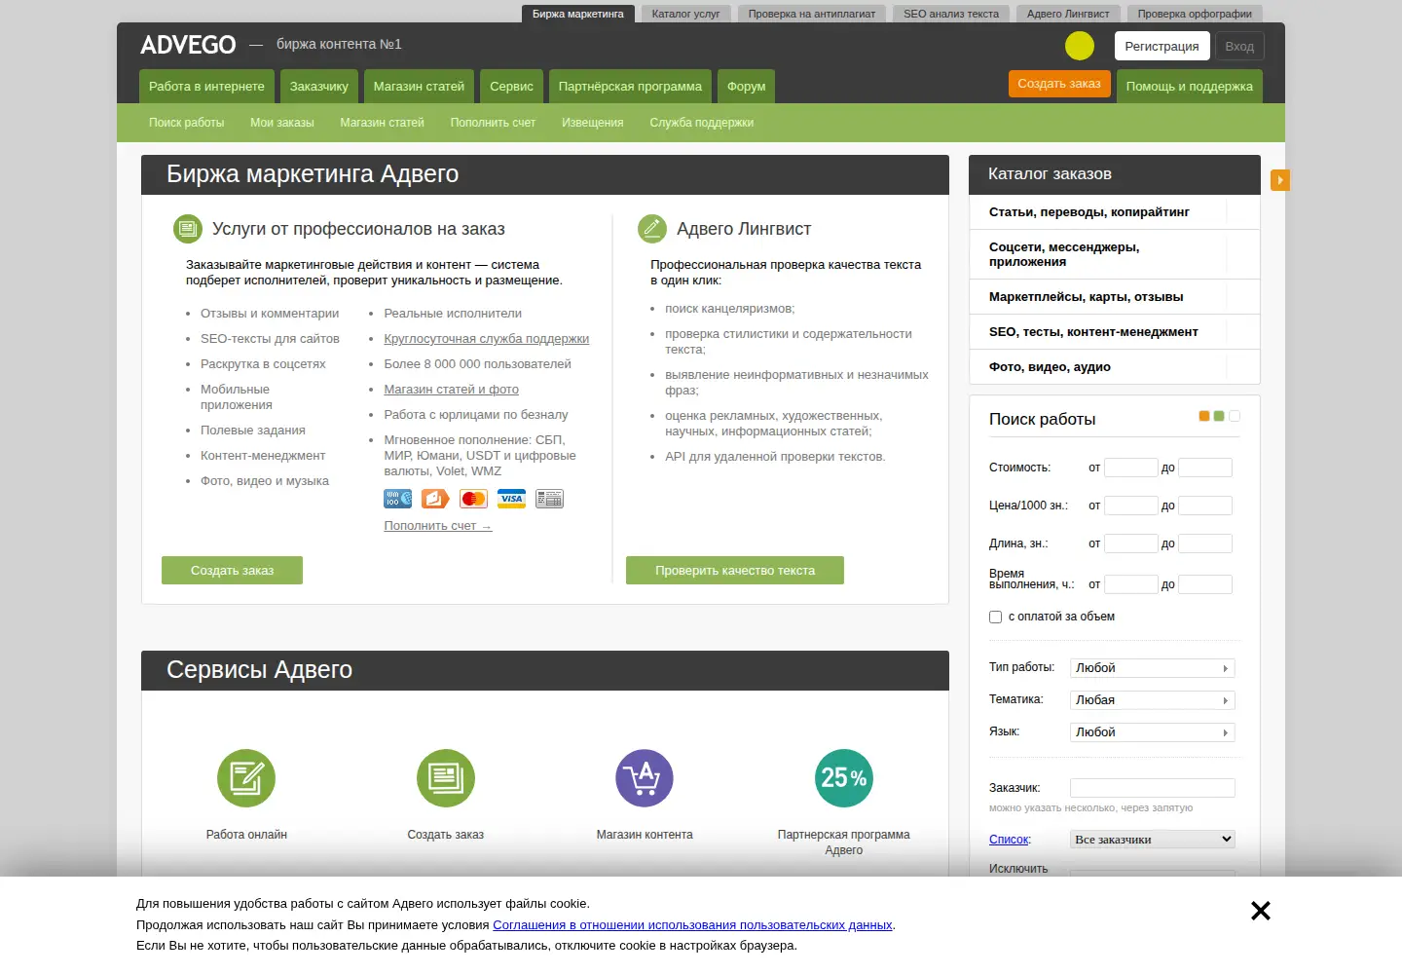The height and width of the screenshot is (974, 1402).
Task: Click the Регистрация button
Action: [1162, 46]
